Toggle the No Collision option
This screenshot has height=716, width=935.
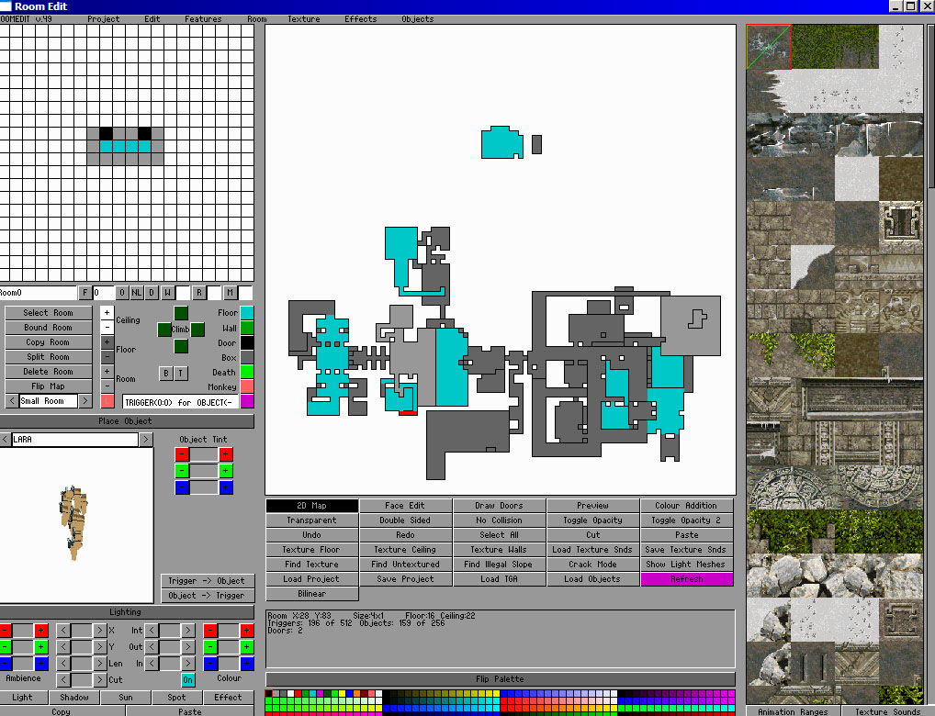pyautogui.click(x=499, y=520)
